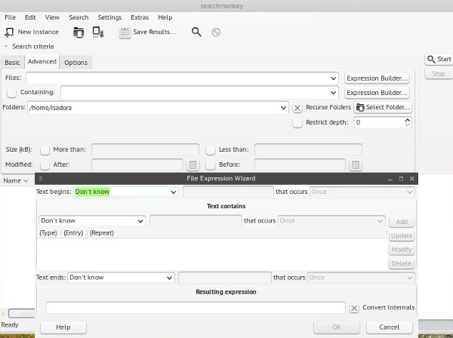Image resolution: width=453 pixels, height=338 pixels.
Task: Open Text begins that occurs dropdown
Action: tap(362, 192)
